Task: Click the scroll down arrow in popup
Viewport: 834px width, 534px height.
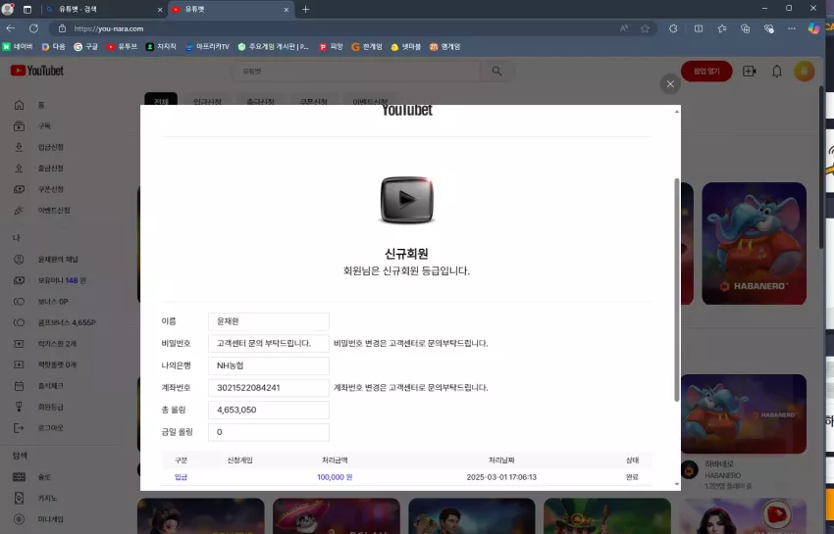Action: [677, 484]
